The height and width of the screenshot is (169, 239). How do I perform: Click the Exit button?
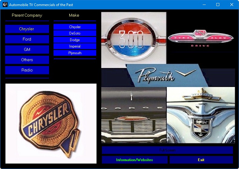(x=201, y=160)
